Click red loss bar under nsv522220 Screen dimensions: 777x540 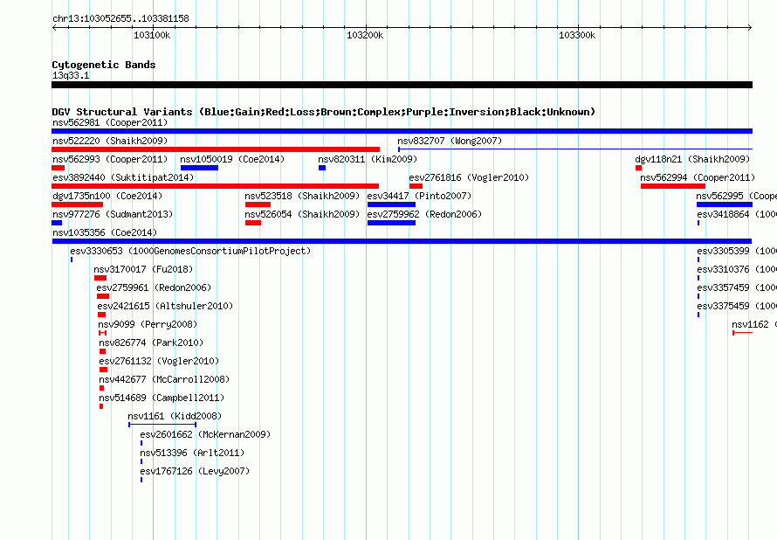point(216,149)
